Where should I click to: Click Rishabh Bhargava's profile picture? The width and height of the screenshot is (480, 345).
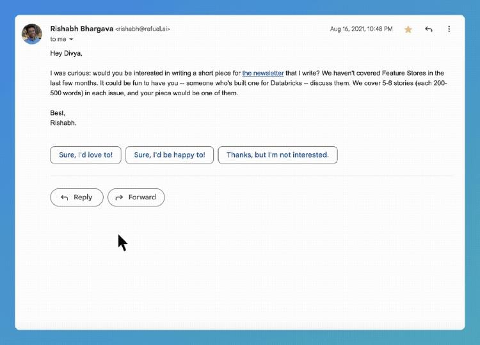point(32,34)
